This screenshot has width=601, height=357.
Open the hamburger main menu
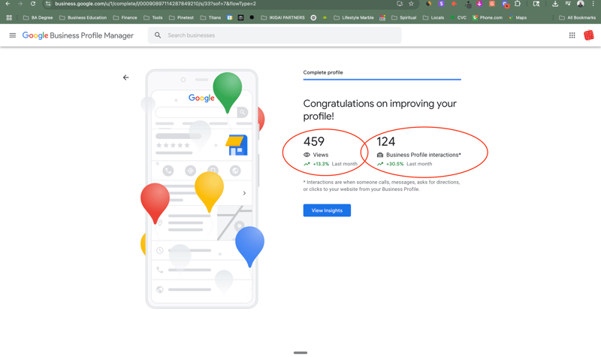click(x=13, y=35)
